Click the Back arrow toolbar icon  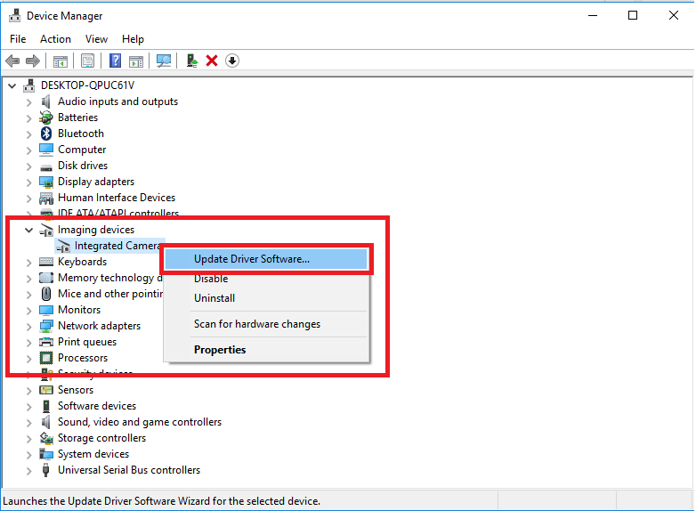(x=12, y=61)
